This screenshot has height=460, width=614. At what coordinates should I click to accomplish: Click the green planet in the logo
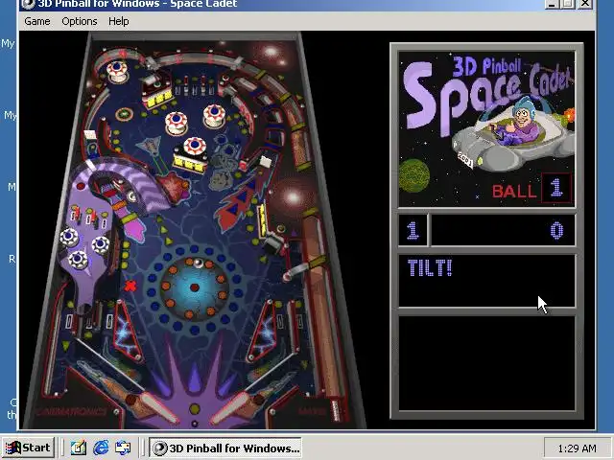pyautogui.click(x=413, y=176)
